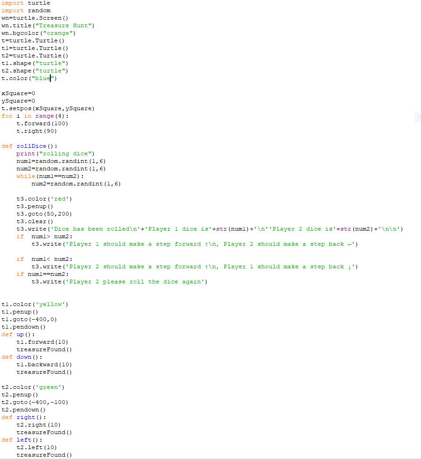This screenshot has width=421, height=460.
Task: Click the 'if num1< num2:' line
Action: click(x=44, y=259)
